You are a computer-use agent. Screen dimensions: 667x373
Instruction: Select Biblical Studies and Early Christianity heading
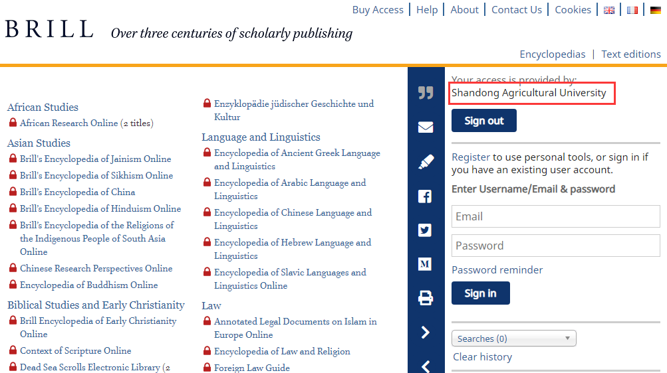[96, 305]
